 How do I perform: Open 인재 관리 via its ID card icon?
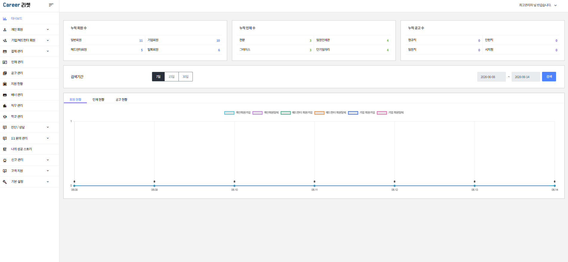(5, 62)
